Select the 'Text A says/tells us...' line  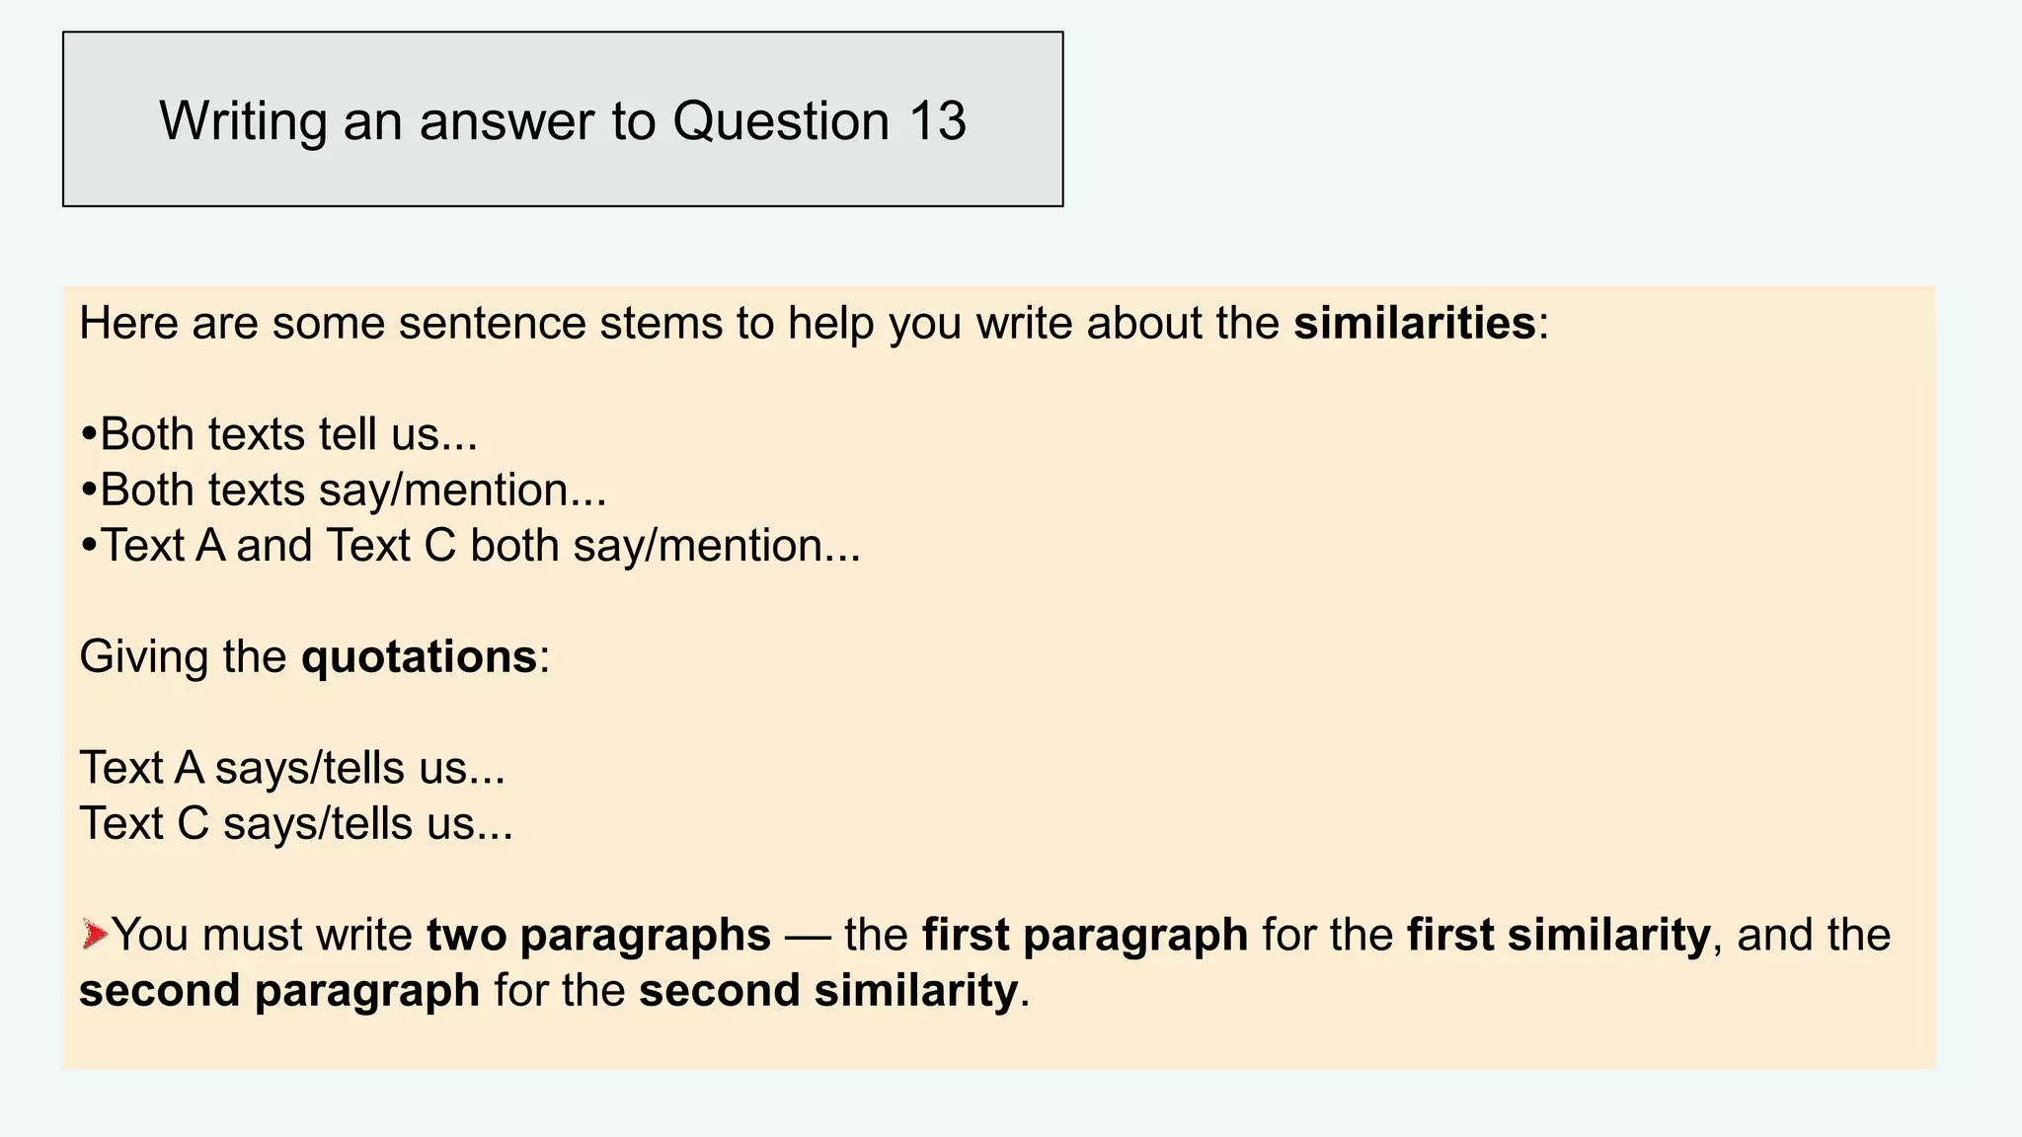pyautogui.click(x=292, y=768)
